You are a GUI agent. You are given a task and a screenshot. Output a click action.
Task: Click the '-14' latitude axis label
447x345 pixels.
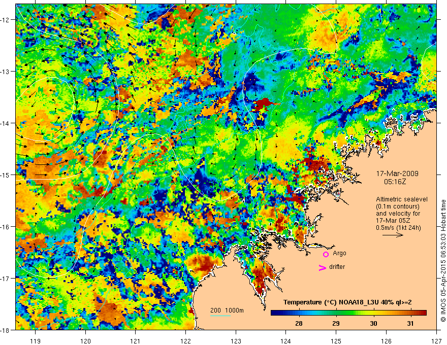(x=5, y=123)
